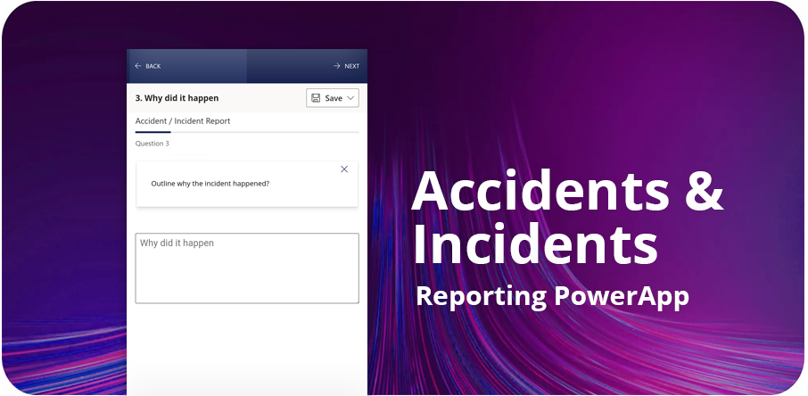Focus the 'Why did it happen' text box

coord(247,268)
